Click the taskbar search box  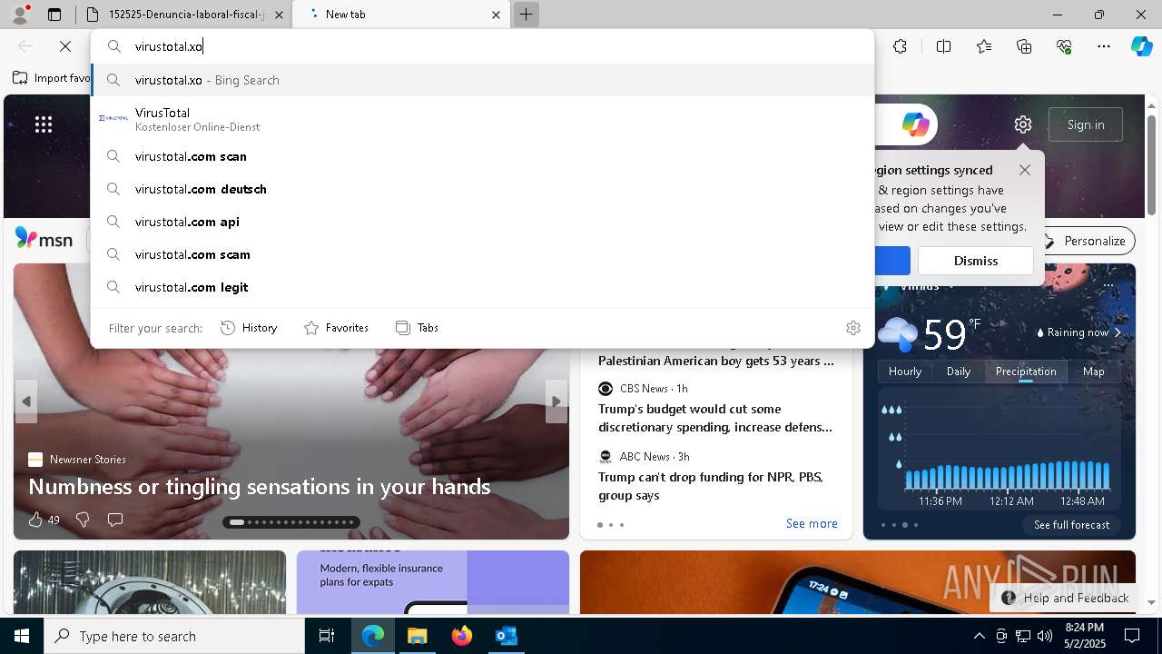[x=174, y=636]
